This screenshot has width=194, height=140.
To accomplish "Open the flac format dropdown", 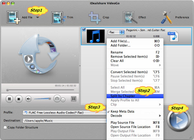I will point(116,32).
